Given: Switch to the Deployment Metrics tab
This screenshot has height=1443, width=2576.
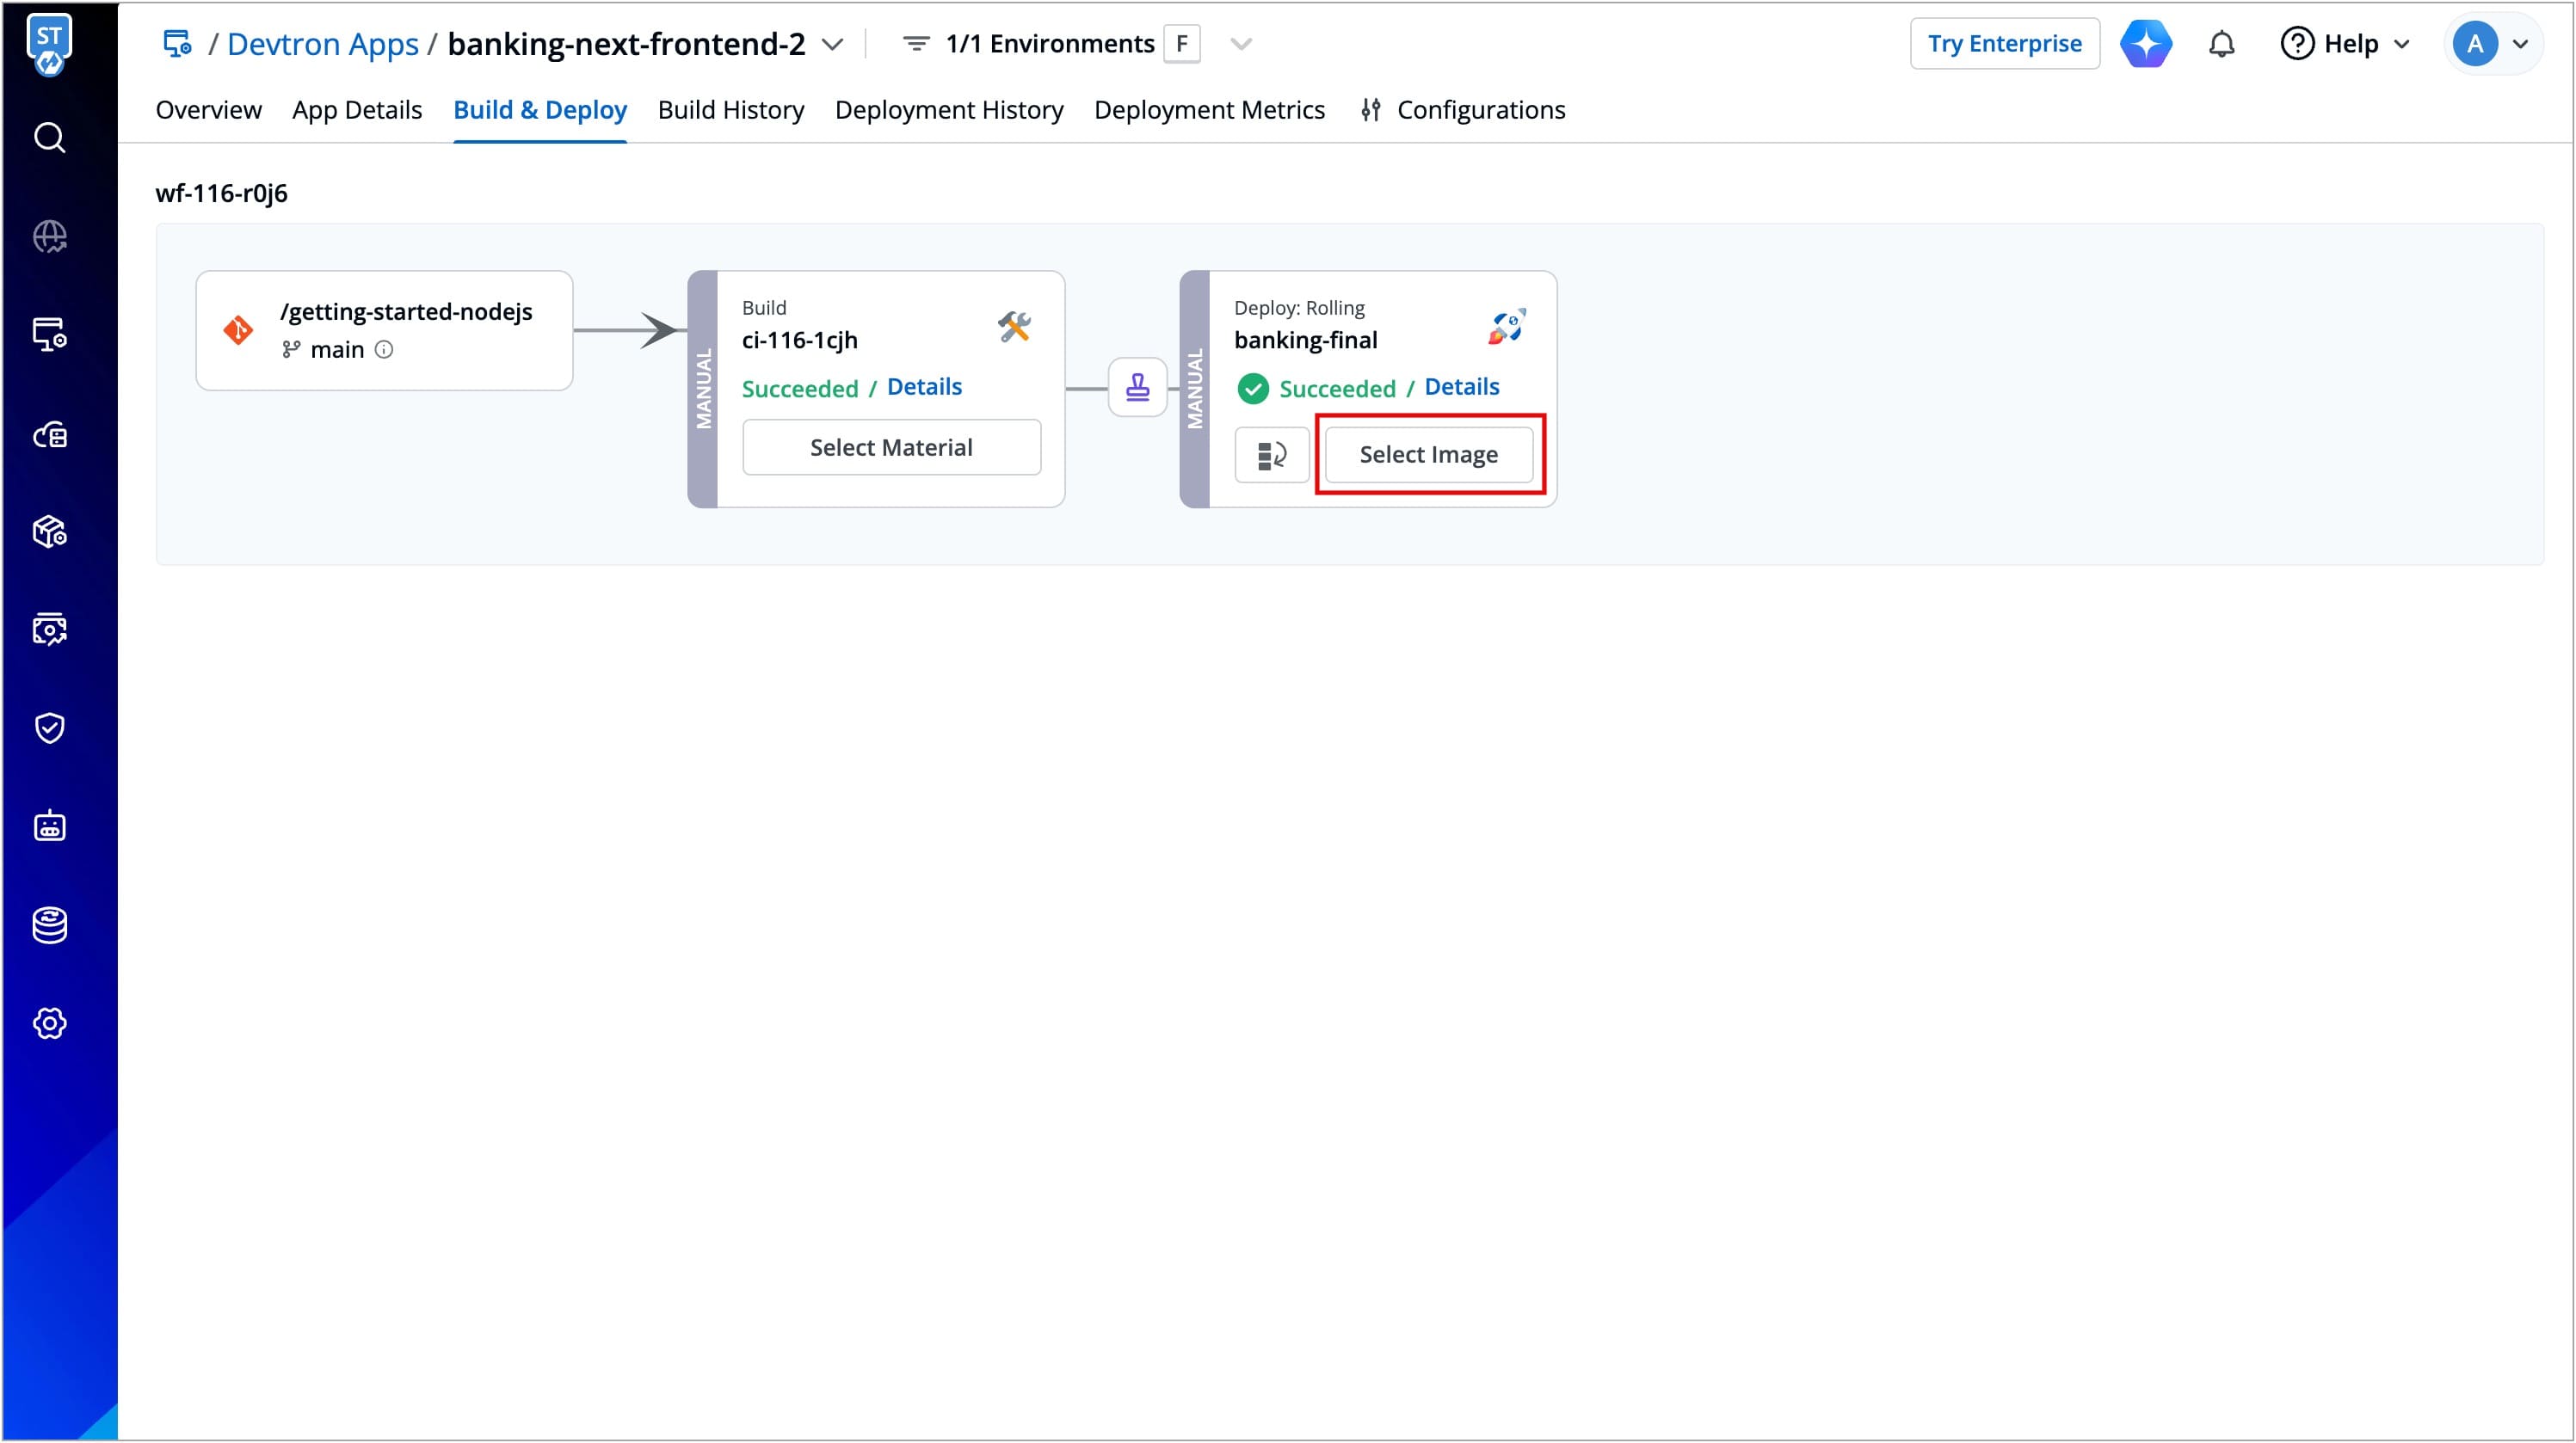Looking at the screenshot, I should coord(1208,110).
